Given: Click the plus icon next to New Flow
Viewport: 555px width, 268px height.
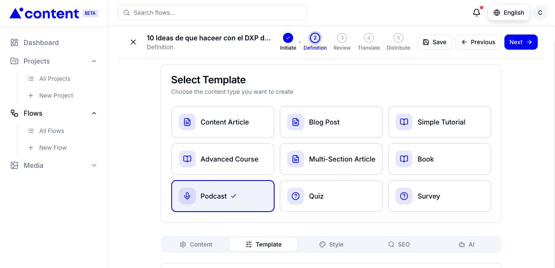Looking at the screenshot, I should point(30,147).
